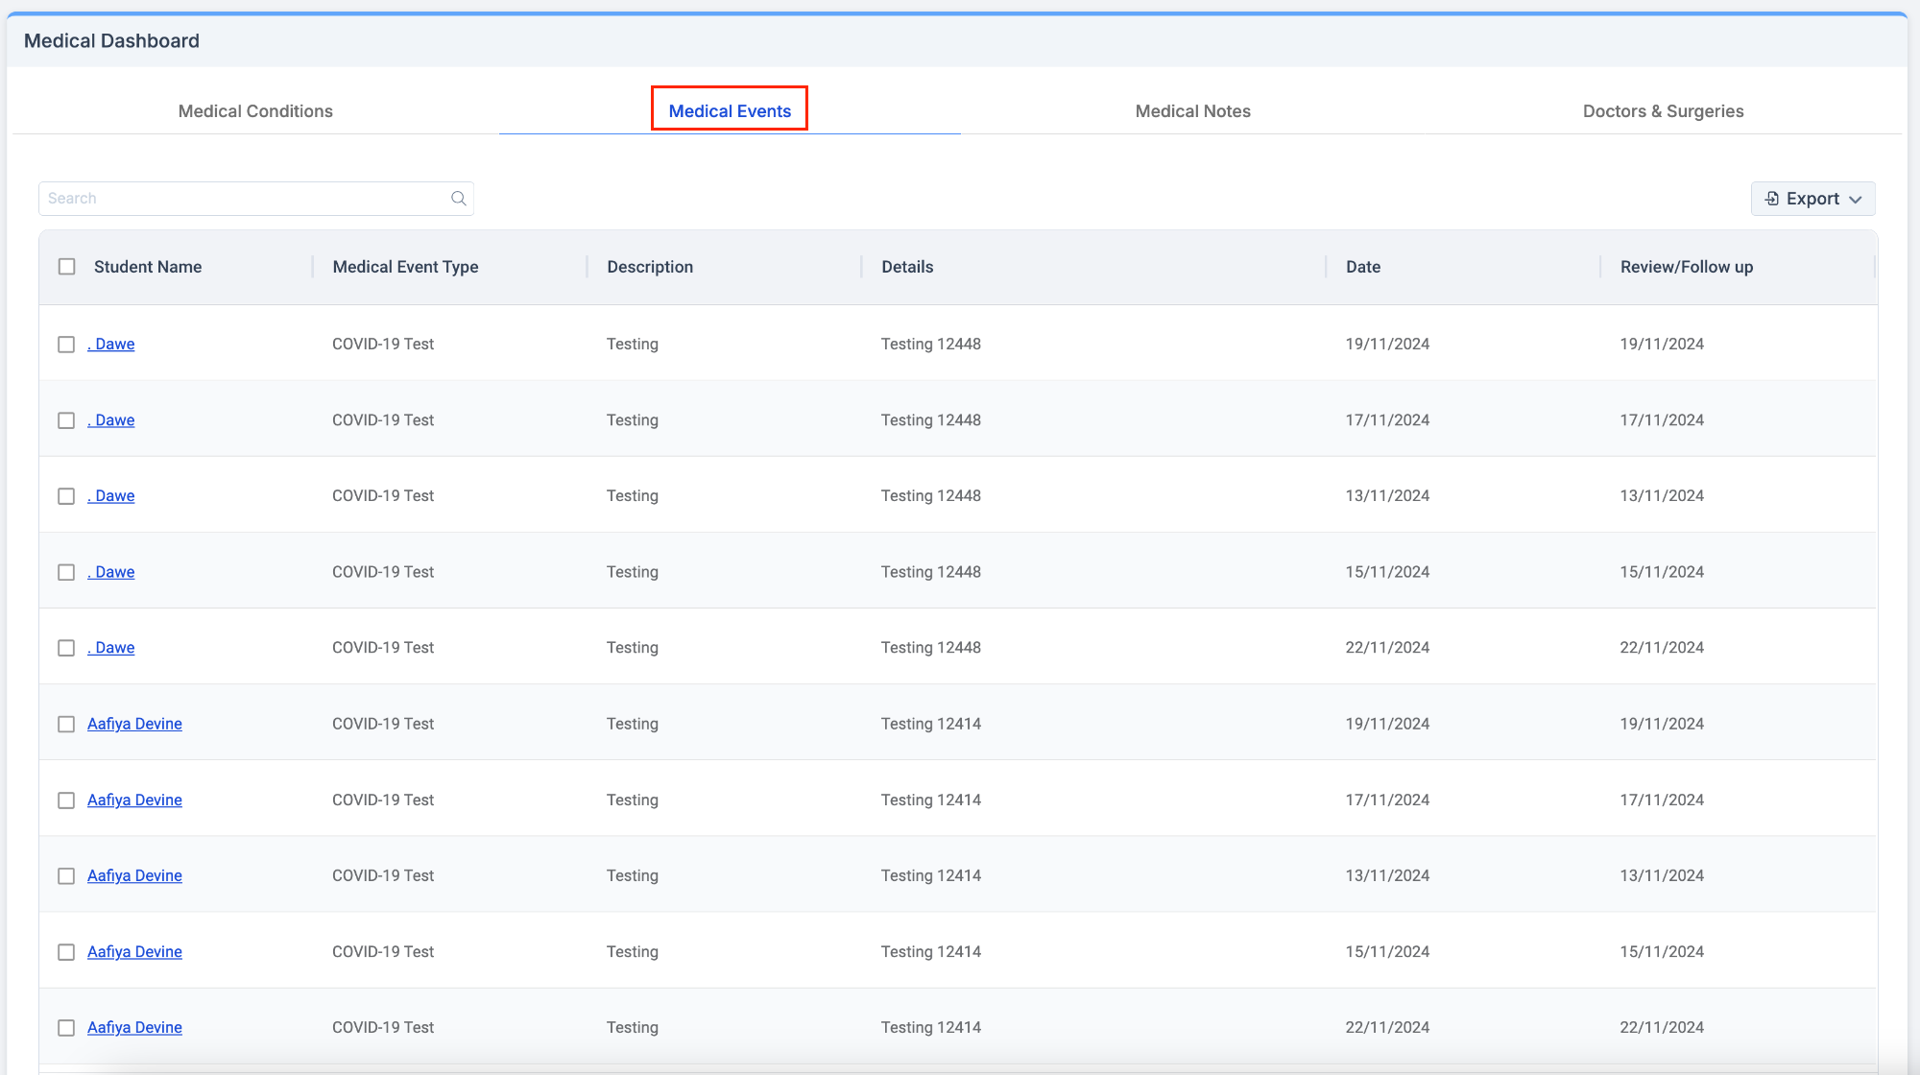Switch to the Medical Conditions tab
Screen dimensions: 1920x1075
coord(255,111)
